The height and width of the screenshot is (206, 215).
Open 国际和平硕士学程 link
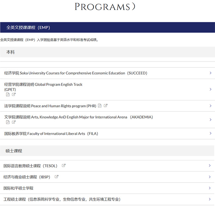(x=19, y=188)
